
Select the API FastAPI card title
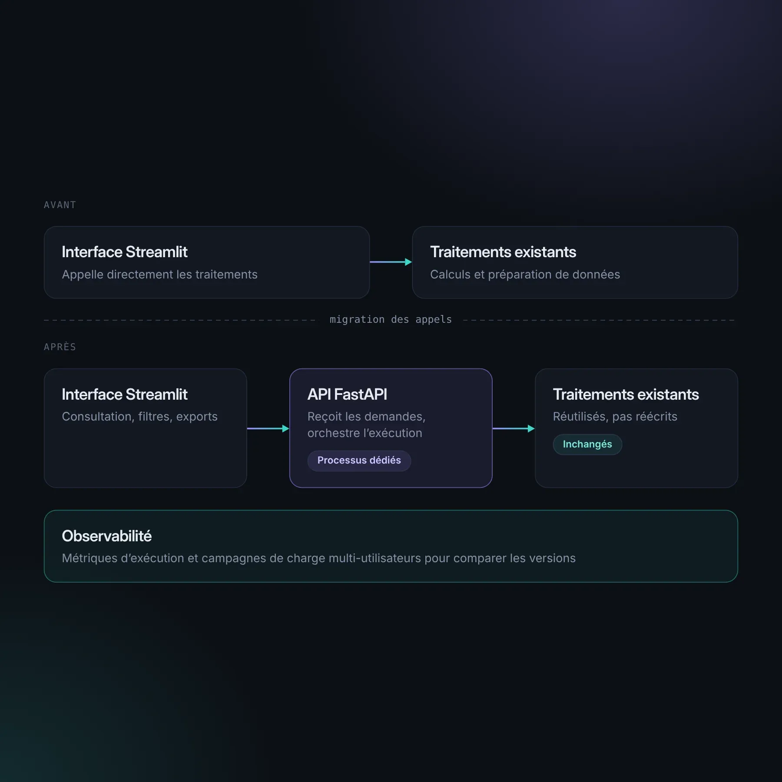click(x=347, y=394)
